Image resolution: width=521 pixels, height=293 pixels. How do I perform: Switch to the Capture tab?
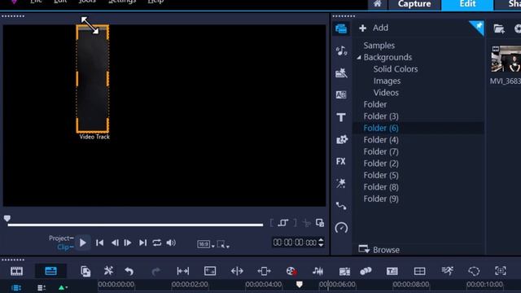(x=414, y=4)
